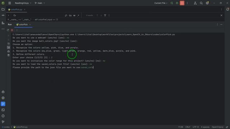230x129 pixels.
Task: Open the ReadingVid.py project dropdown
Action: pyautogui.click(x=23, y=3)
